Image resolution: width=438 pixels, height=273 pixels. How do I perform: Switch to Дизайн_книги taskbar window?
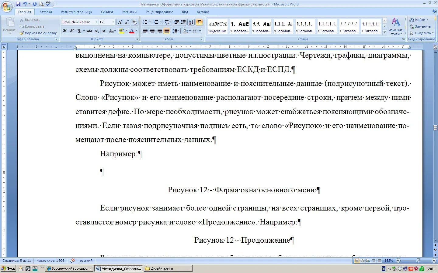click(168, 268)
